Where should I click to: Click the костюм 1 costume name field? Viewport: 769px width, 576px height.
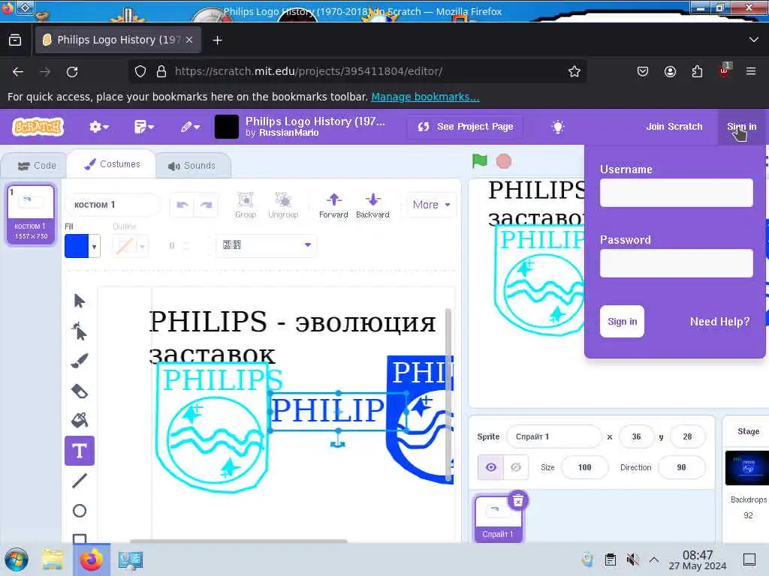click(113, 205)
